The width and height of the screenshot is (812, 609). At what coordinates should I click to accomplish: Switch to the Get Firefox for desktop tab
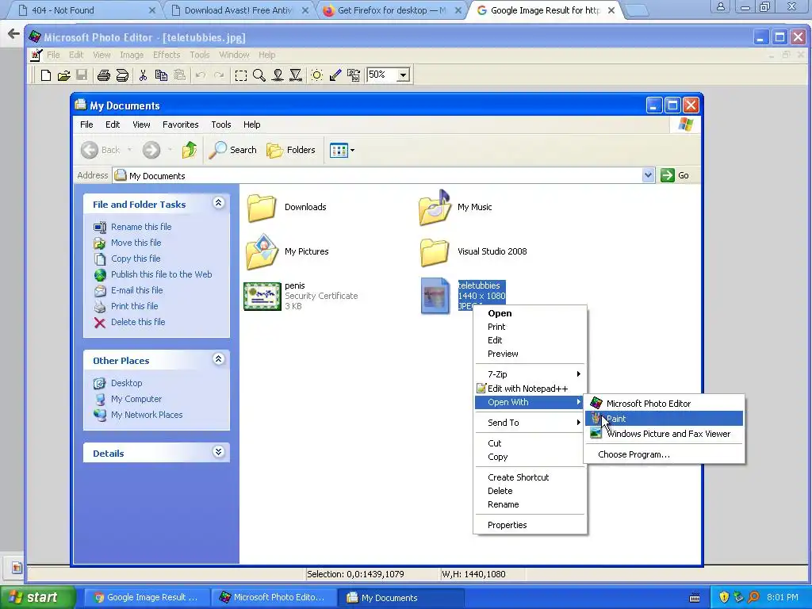click(x=392, y=10)
